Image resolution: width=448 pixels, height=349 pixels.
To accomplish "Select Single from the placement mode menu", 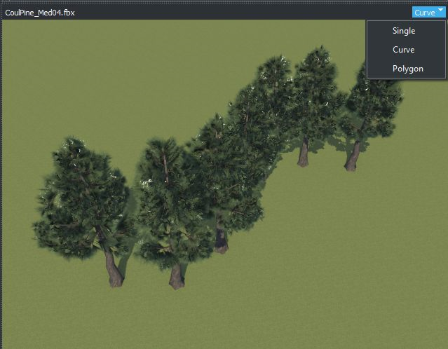I will [x=404, y=31].
